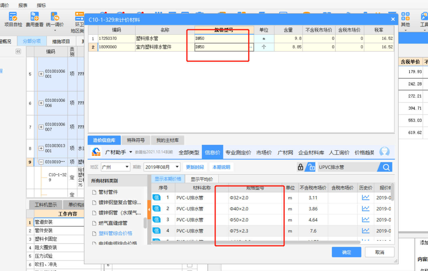Open the 人工询价 tab
The width and height of the screenshot is (428, 271).
coord(339,152)
